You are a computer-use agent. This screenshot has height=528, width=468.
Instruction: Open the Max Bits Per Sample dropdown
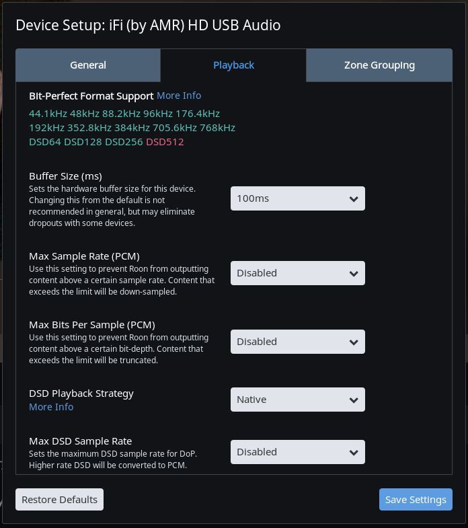(x=298, y=342)
